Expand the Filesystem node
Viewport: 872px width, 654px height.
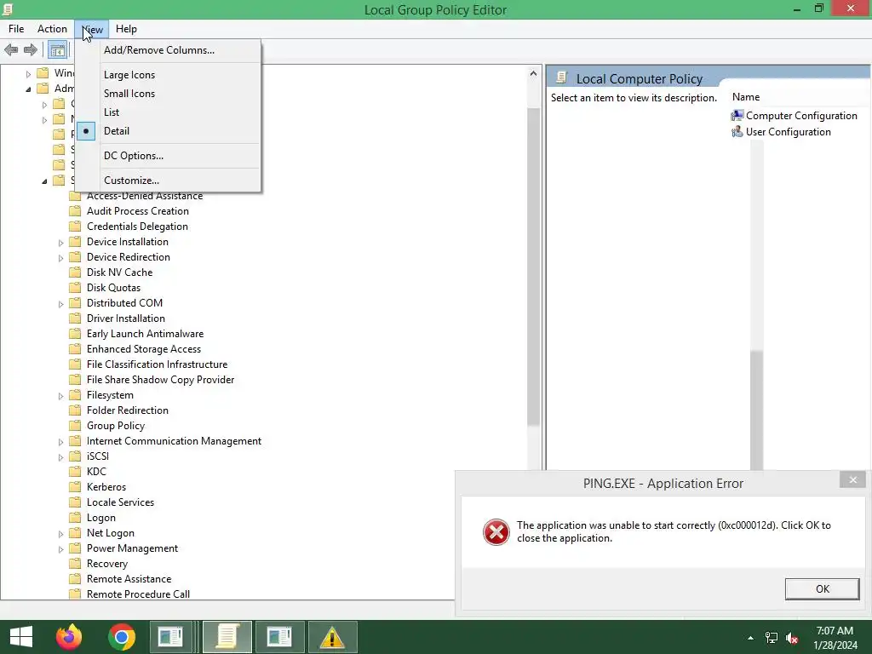(60, 396)
